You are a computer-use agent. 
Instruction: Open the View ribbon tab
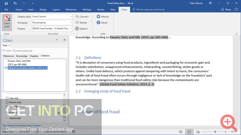[113, 10]
